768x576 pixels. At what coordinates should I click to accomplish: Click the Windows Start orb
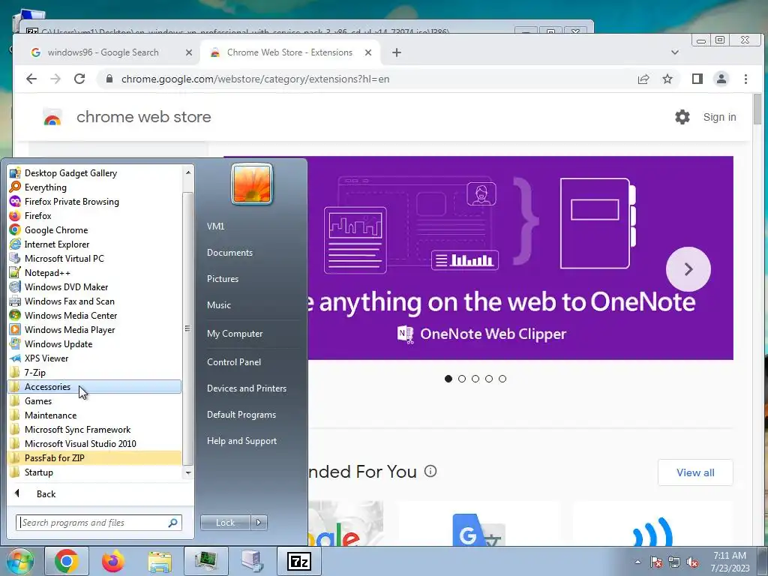click(x=20, y=561)
